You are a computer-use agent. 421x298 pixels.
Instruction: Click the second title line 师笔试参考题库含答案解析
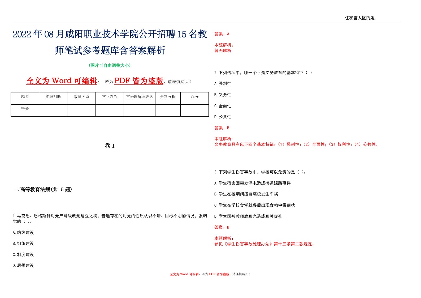110,50
